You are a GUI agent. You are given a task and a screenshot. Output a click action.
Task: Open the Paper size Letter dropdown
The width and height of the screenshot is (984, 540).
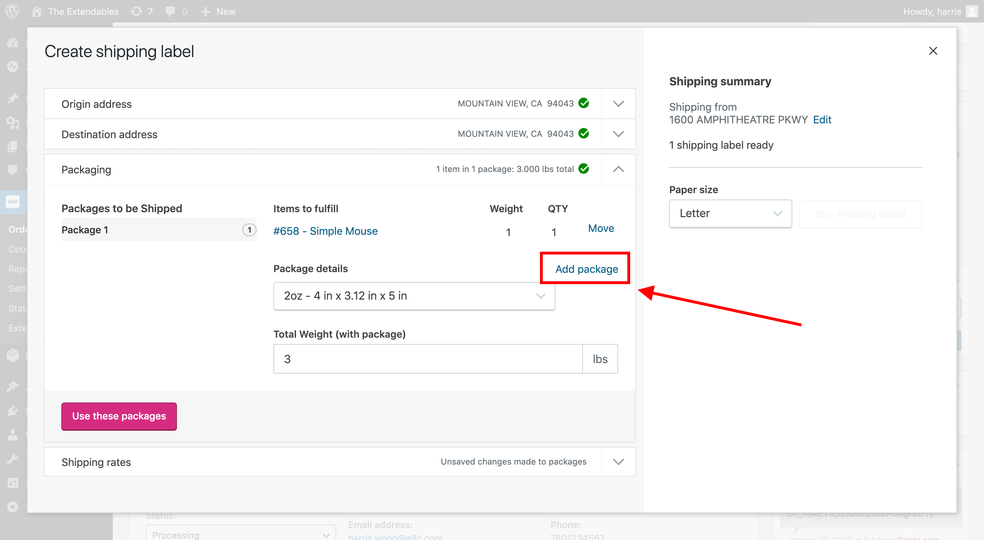[730, 213]
